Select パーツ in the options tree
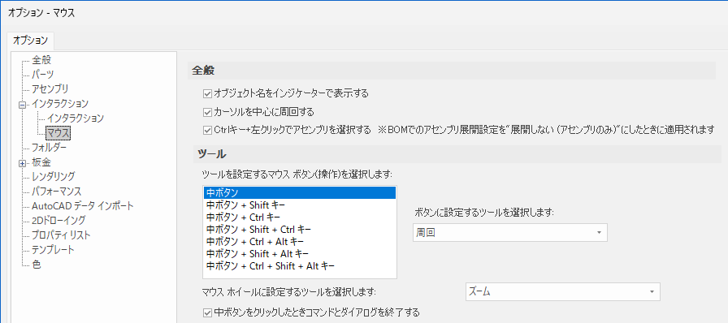This screenshot has width=728, height=323. click(43, 74)
